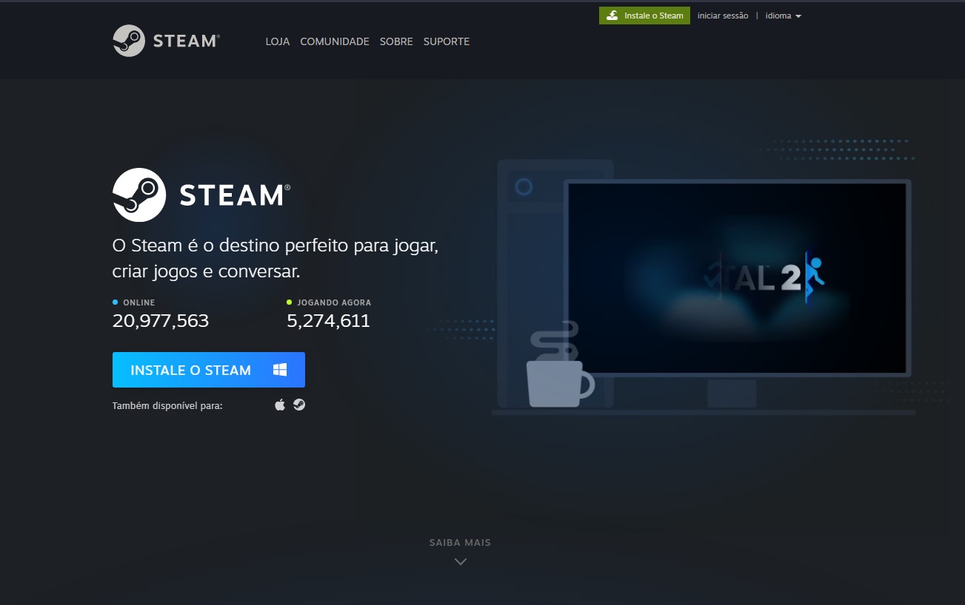The image size is (965, 605).
Task: Open the SUPORTE page
Action: [x=447, y=41]
